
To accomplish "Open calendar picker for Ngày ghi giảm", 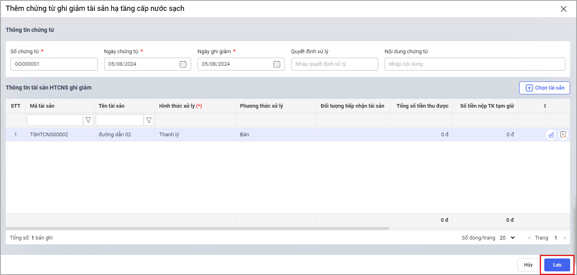I will pyautogui.click(x=277, y=64).
